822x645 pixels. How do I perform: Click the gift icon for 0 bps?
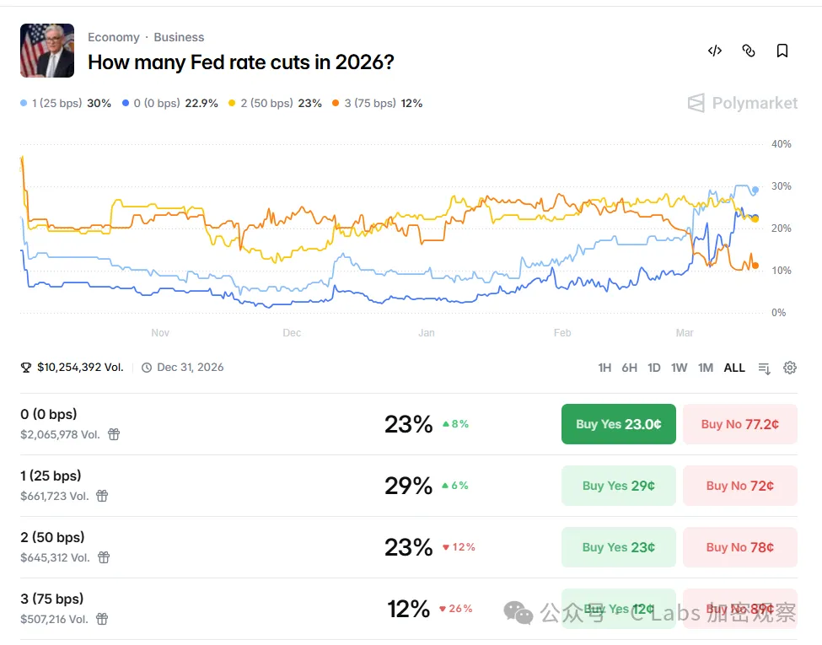click(x=114, y=434)
